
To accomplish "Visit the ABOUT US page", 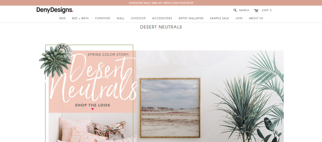I will [x=256, y=18].
